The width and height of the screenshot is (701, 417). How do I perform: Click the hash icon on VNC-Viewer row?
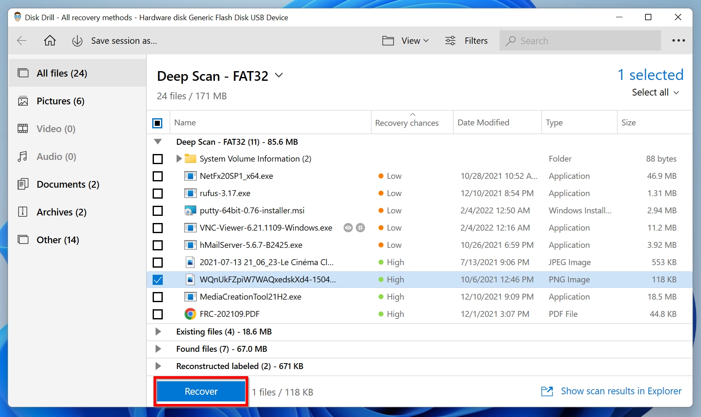click(360, 228)
